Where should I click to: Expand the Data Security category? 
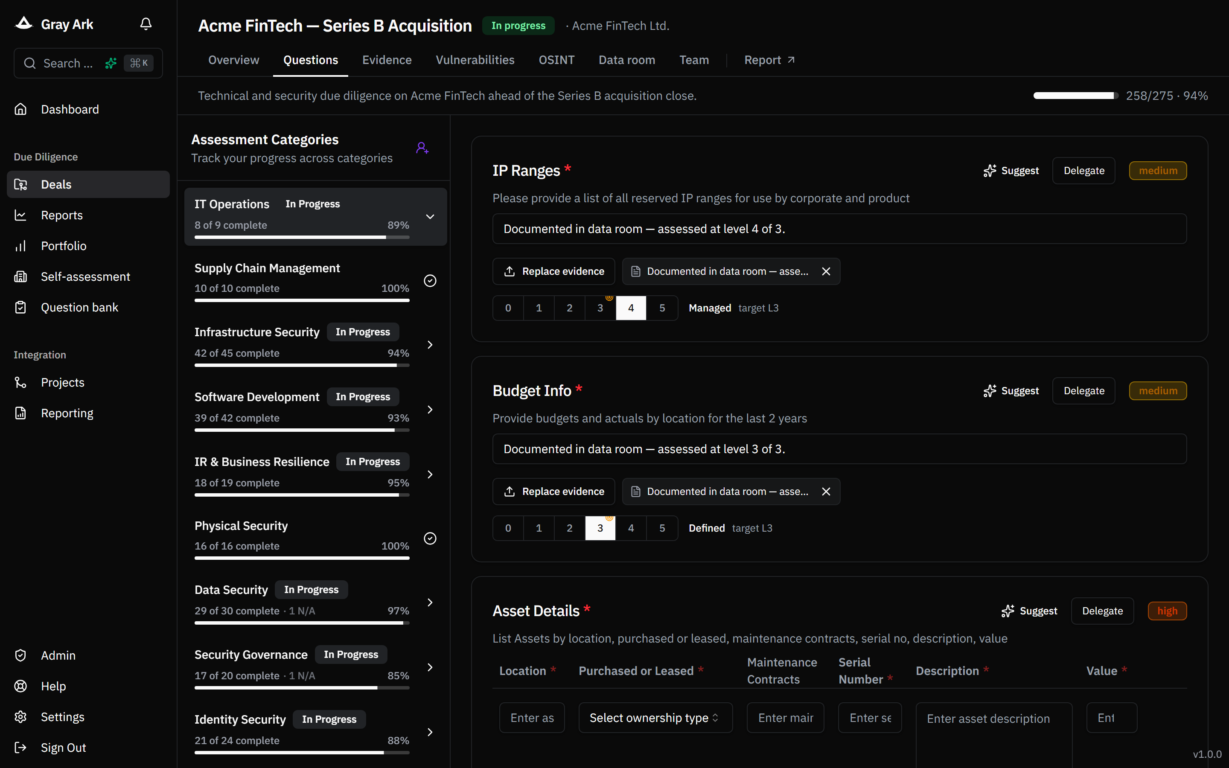430,602
